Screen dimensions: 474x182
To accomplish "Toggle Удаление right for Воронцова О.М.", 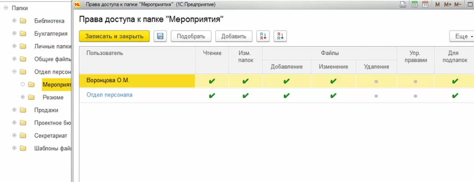I will [x=376, y=81].
